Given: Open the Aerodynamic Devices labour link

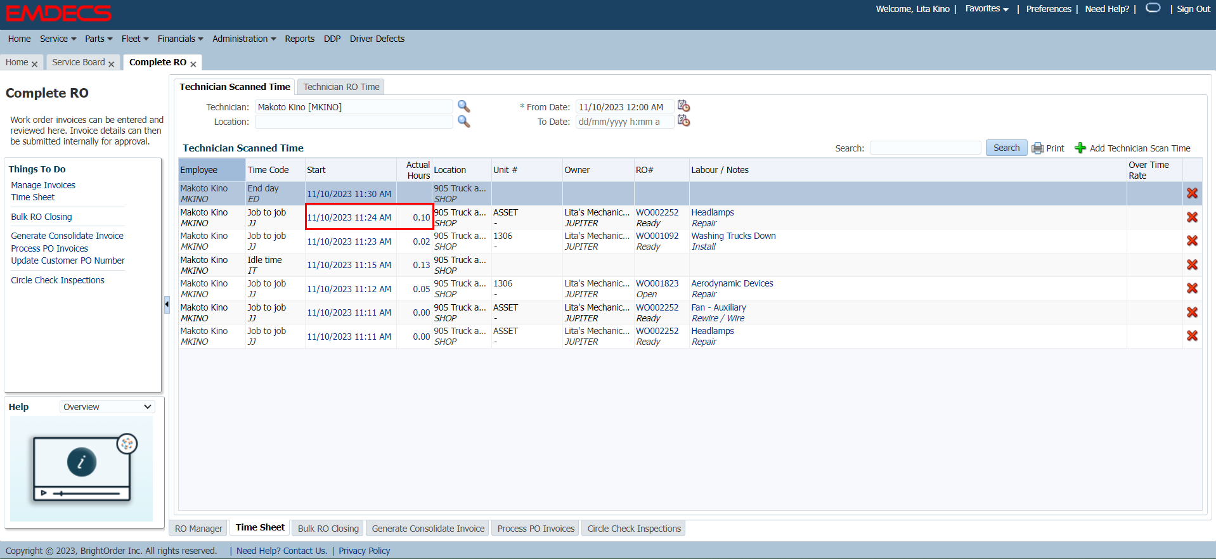Looking at the screenshot, I should 732,283.
